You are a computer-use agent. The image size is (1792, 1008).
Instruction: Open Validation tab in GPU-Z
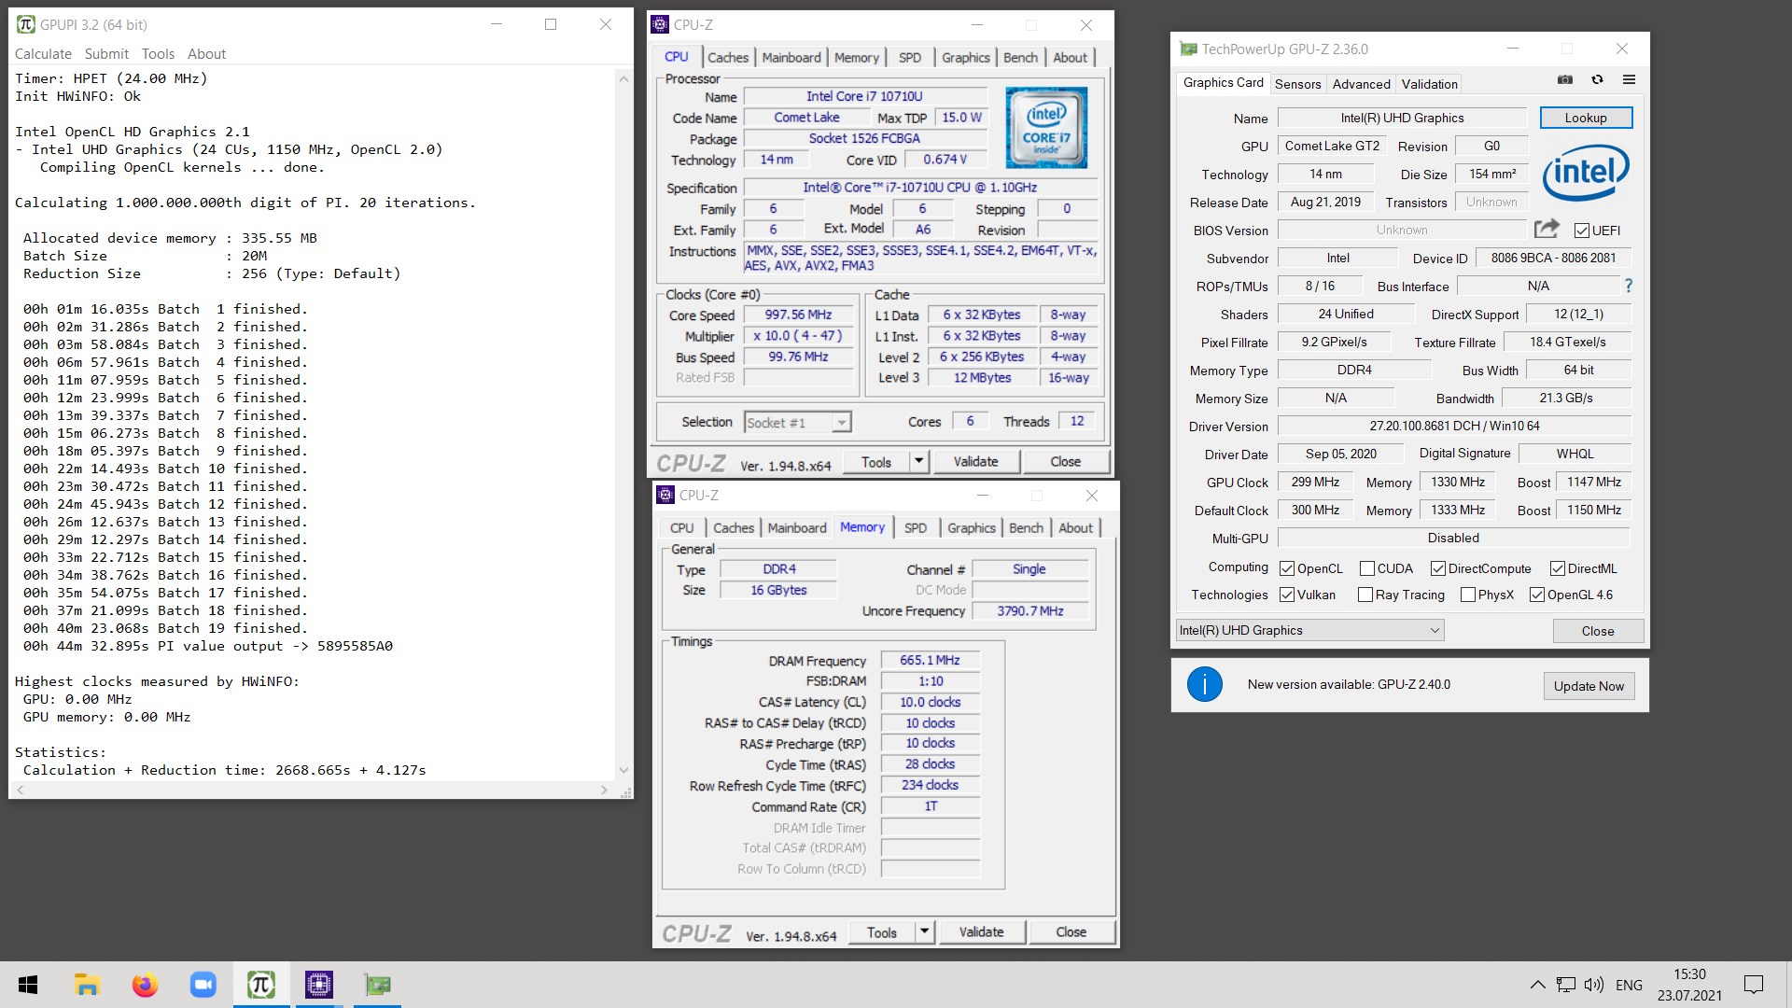(1429, 84)
